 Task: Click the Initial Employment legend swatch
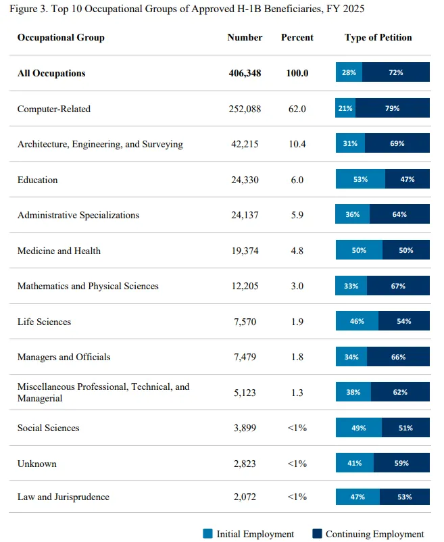tap(207, 533)
